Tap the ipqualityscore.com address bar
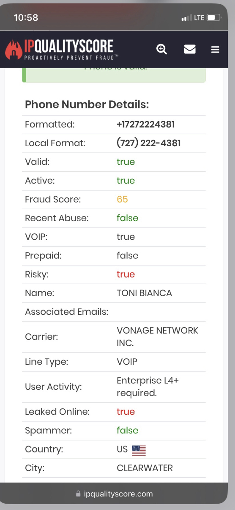Screen dimensions: 235x510 114,493
